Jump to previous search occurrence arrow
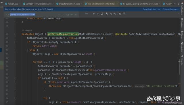 94,14
